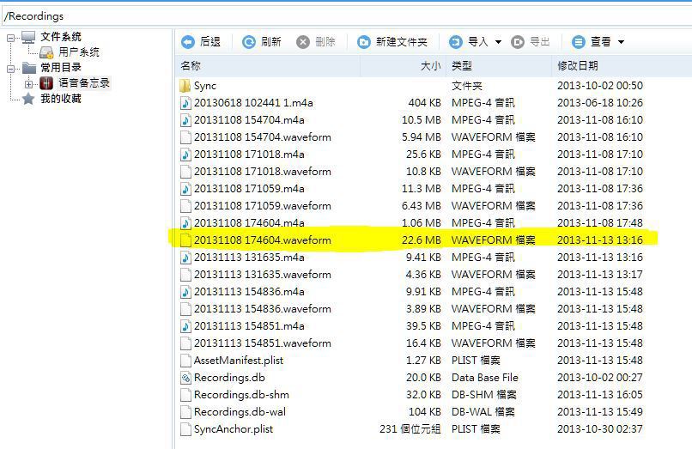This screenshot has height=449, width=692.
Task: Click the 10.5 MB size cell
Action: pyautogui.click(x=421, y=120)
